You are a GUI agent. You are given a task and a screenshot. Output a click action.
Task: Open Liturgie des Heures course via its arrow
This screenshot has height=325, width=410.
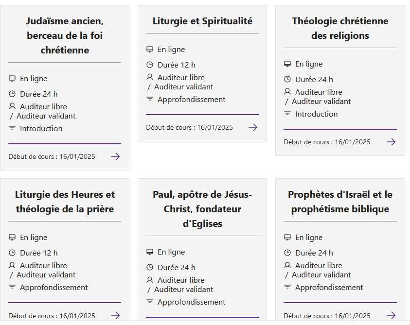pyautogui.click(x=115, y=315)
